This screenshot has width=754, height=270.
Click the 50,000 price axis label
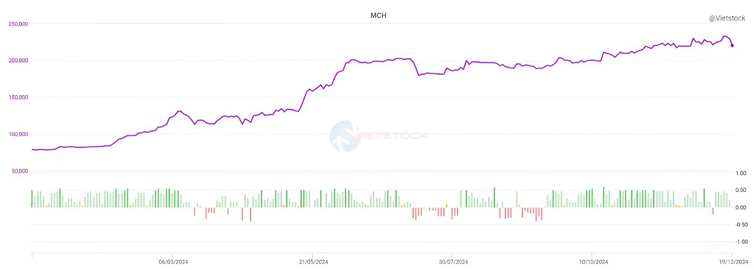(20, 171)
